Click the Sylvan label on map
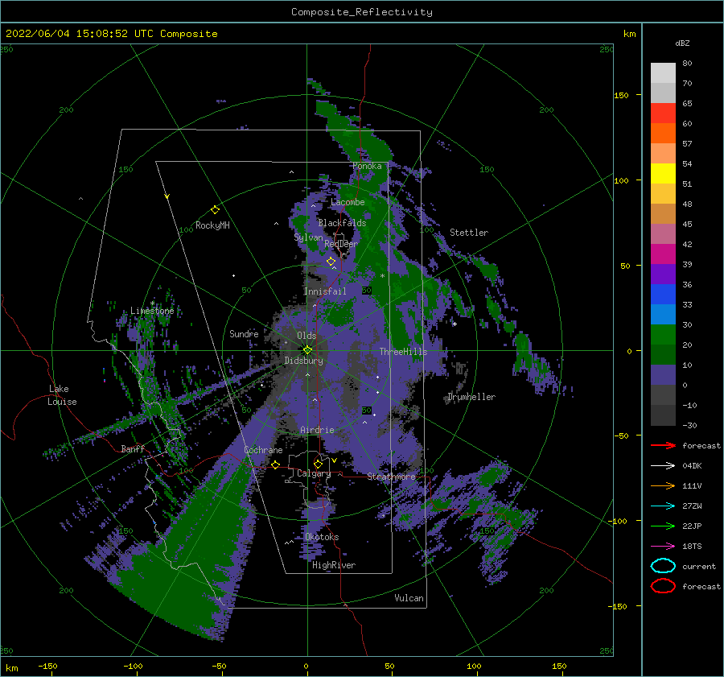The image size is (724, 677). (308, 237)
